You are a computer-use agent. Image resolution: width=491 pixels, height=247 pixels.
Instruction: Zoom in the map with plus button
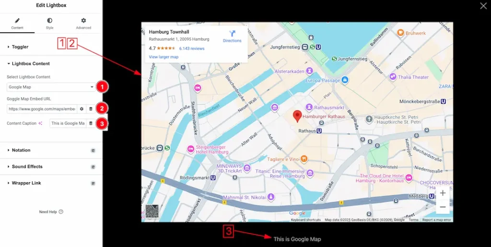coord(443,193)
